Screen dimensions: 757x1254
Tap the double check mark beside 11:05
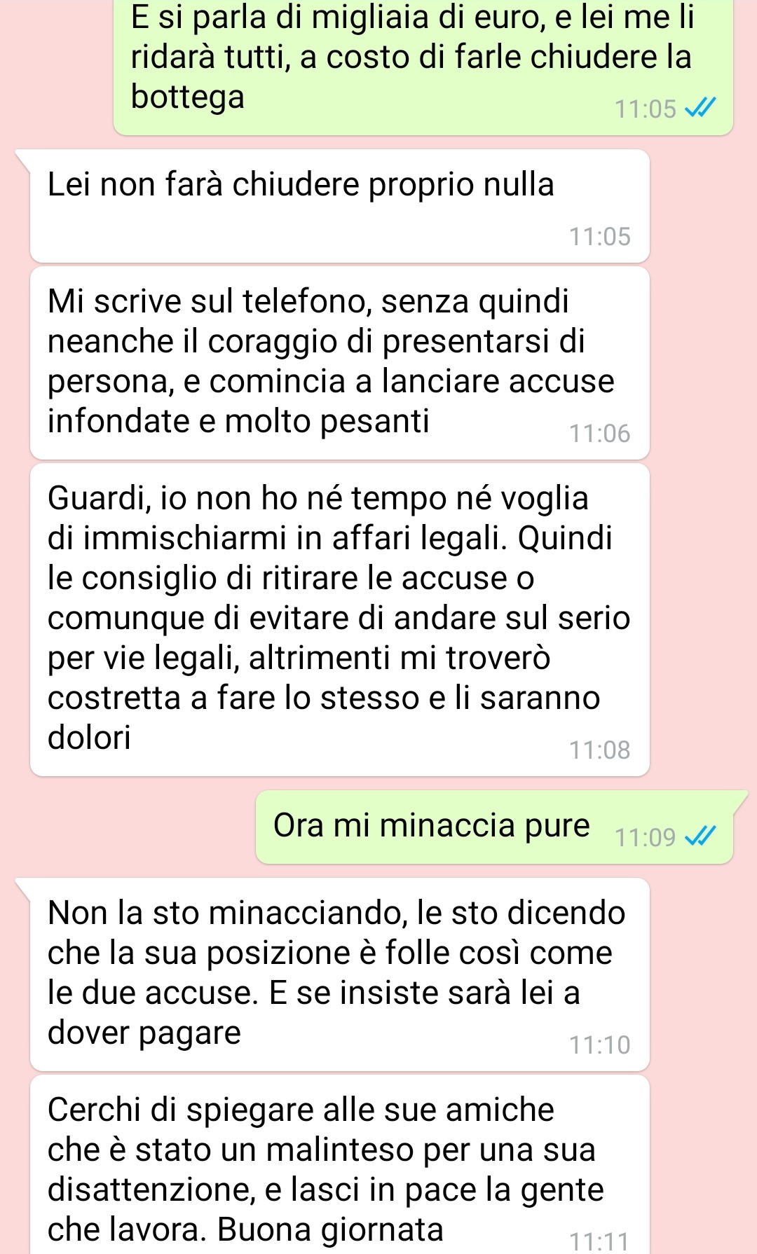pos(700,108)
